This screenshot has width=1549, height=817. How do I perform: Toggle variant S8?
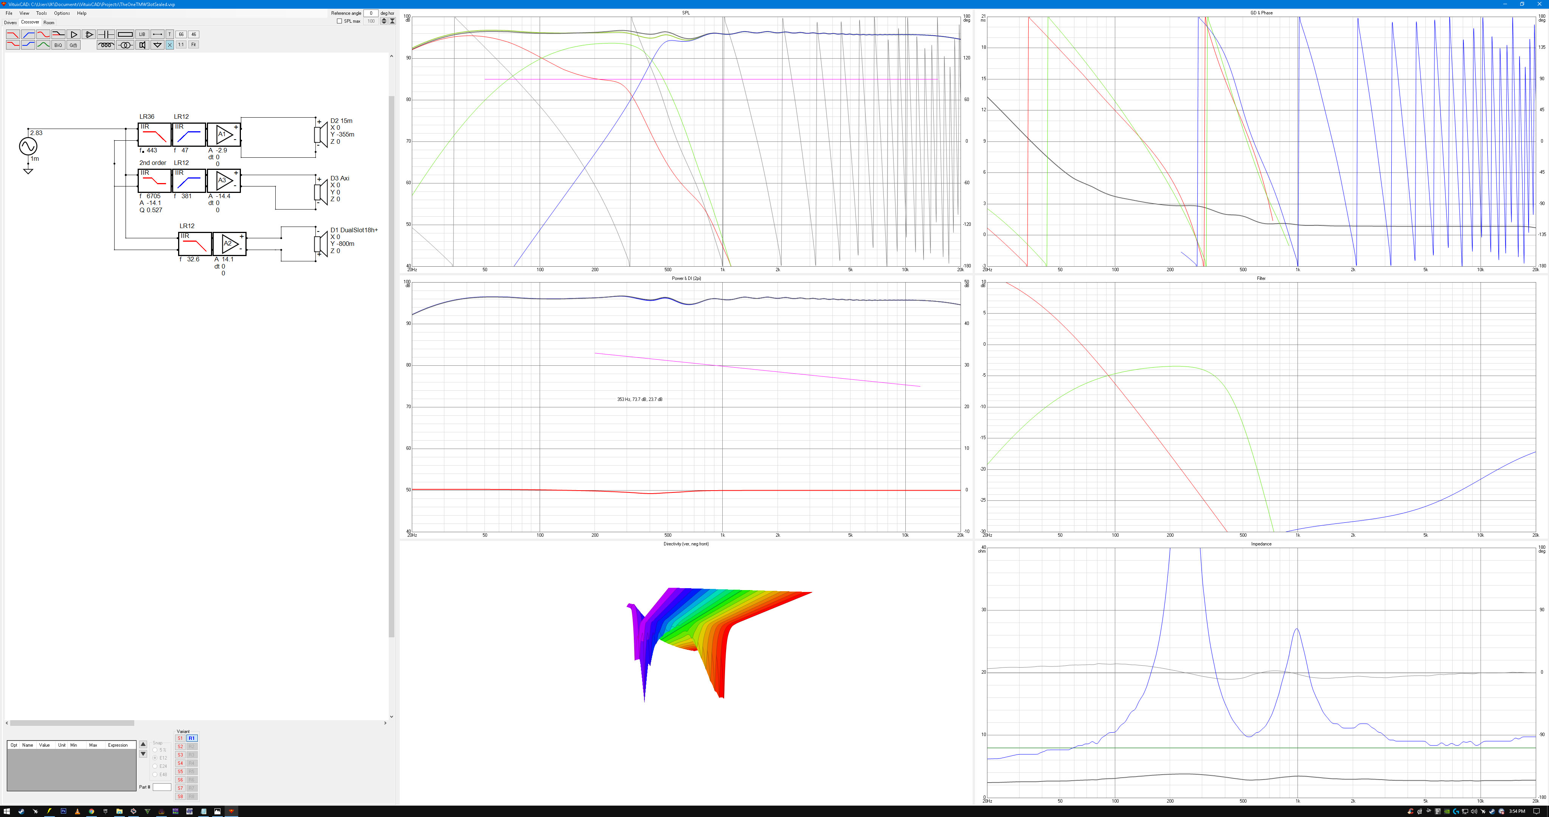tap(180, 797)
